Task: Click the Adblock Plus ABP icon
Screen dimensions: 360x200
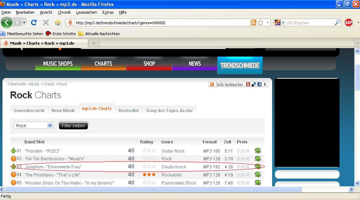Action: (x=348, y=22)
